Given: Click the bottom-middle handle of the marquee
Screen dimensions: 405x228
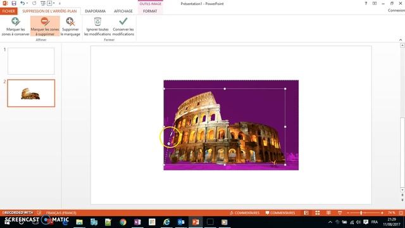Looking at the screenshot, I should pyautogui.click(x=225, y=165).
